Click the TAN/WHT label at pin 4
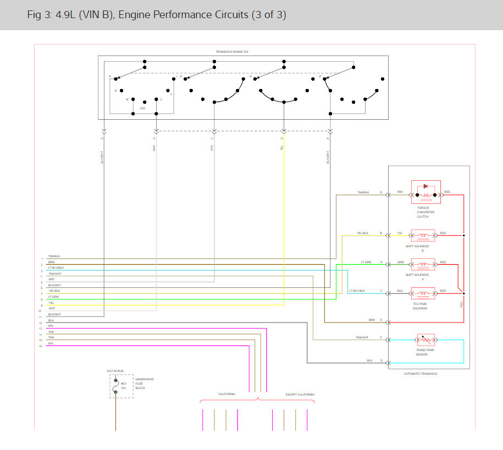This screenshot has height=450, width=503. click(x=55, y=274)
